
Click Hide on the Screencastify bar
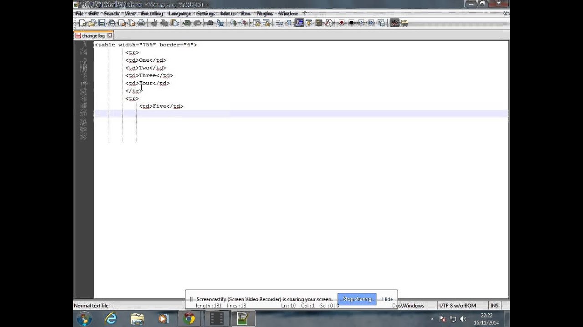pos(388,299)
